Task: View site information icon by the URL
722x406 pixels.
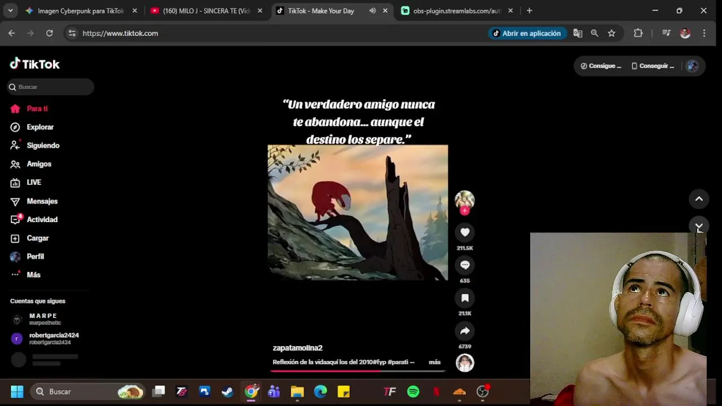Action: click(x=72, y=33)
